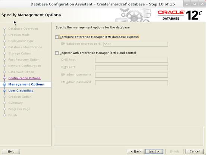207x155 pixels.
Task: Click the Finish step label in sidebar
Action: point(13,115)
